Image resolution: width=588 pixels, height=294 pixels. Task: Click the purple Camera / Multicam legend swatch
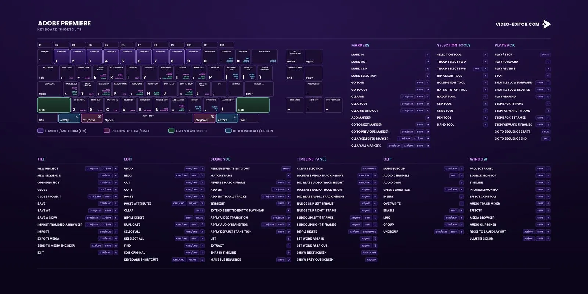click(40, 130)
